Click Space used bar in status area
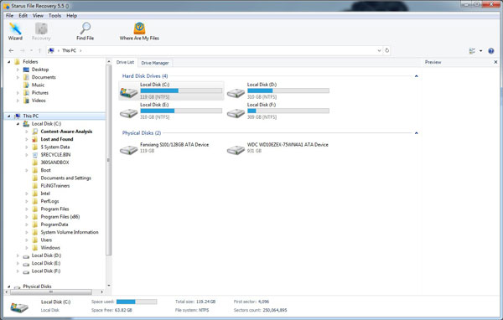The height and width of the screenshot is (320, 503). point(137,302)
